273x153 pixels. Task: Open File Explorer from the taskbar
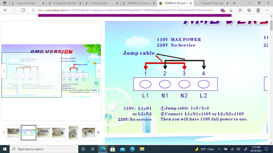[x=142, y=149]
